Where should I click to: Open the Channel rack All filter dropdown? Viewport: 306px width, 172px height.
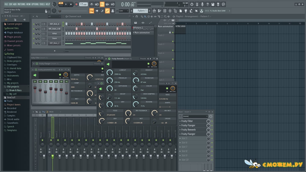(x=54, y=16)
